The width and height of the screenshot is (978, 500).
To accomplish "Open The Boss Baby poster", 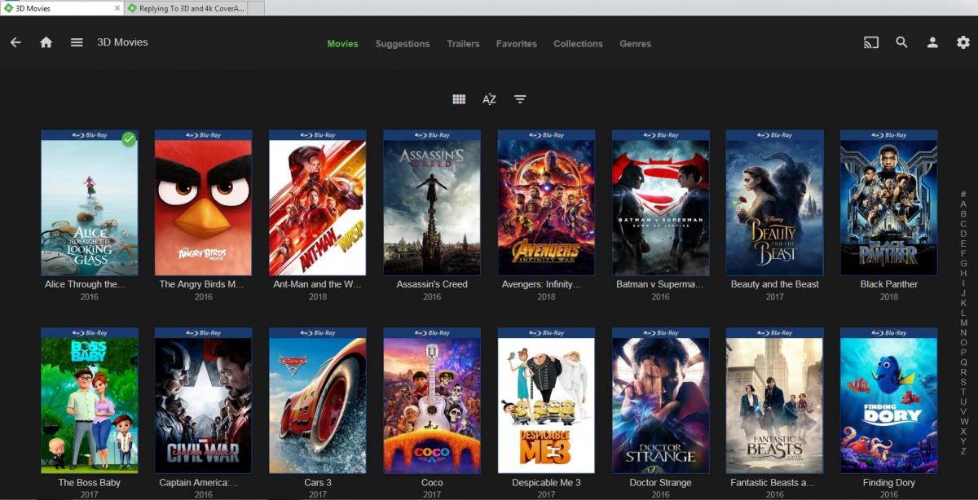I will point(90,401).
